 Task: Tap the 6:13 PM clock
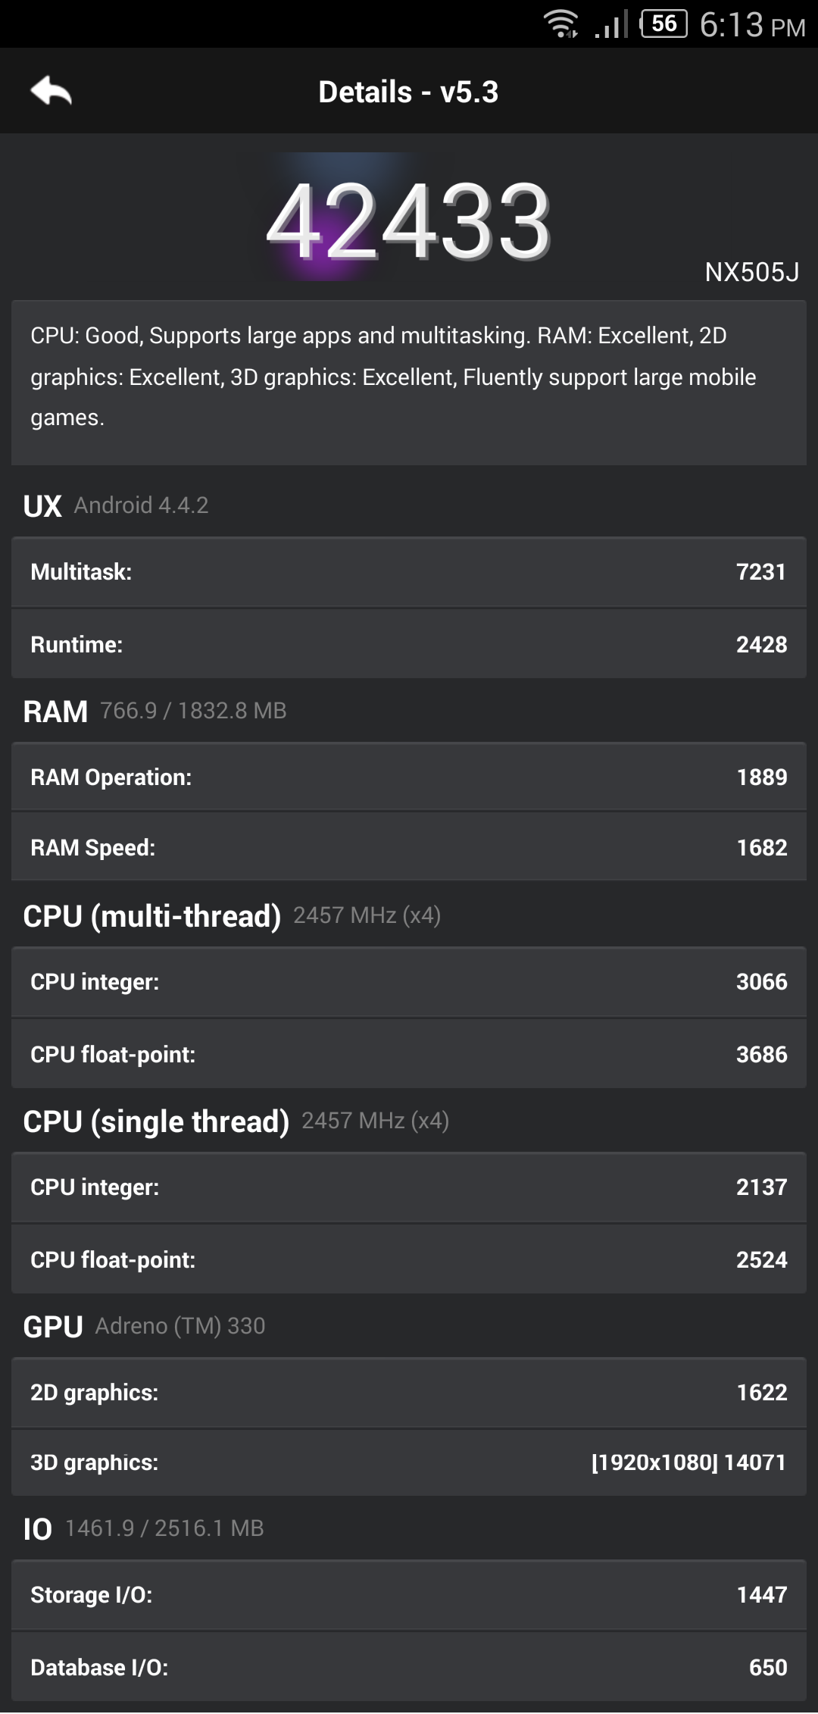coord(752,25)
